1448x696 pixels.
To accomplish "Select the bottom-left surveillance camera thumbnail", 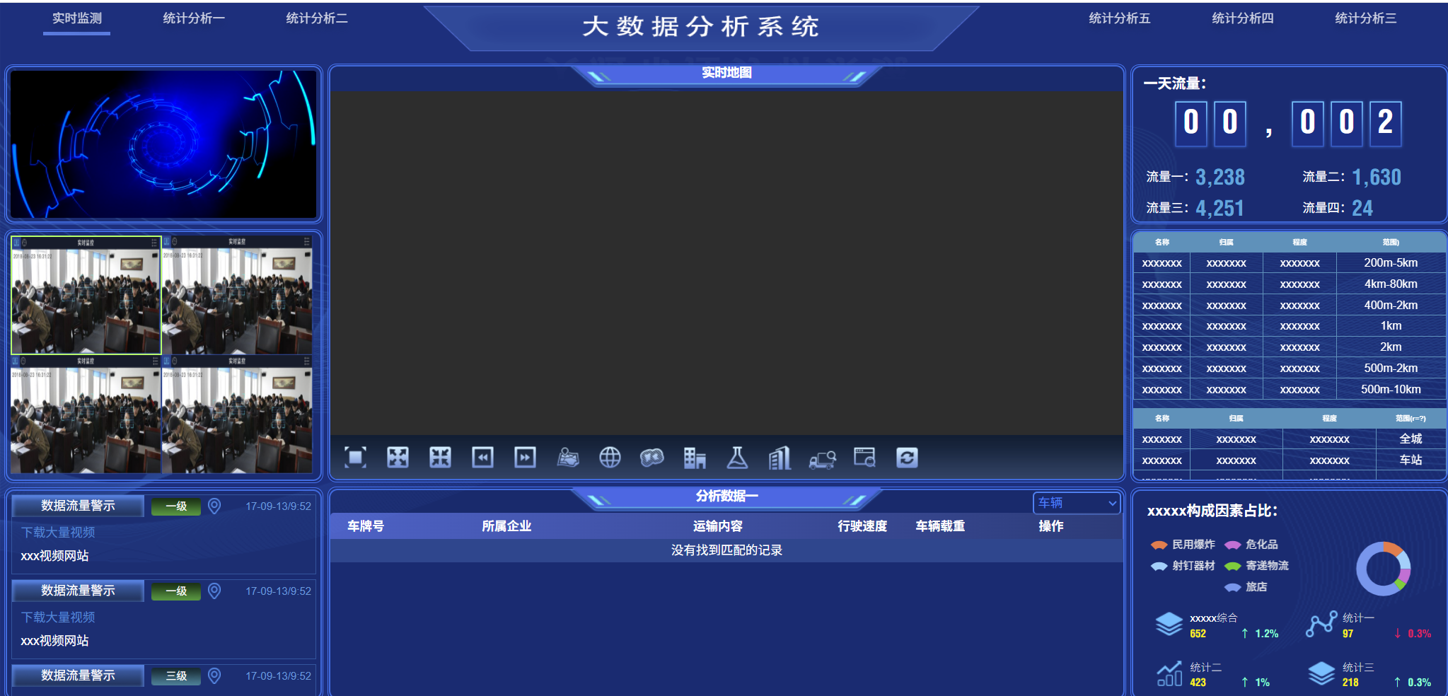I will coord(86,415).
